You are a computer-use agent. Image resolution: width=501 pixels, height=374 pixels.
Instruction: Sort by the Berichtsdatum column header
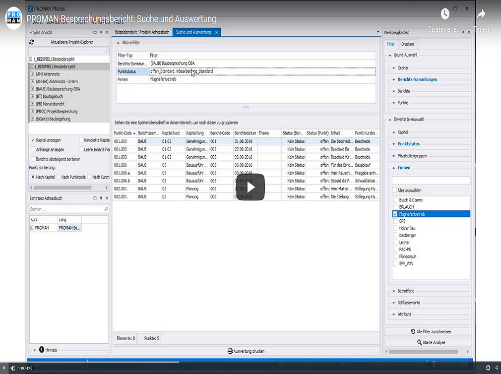245,133
